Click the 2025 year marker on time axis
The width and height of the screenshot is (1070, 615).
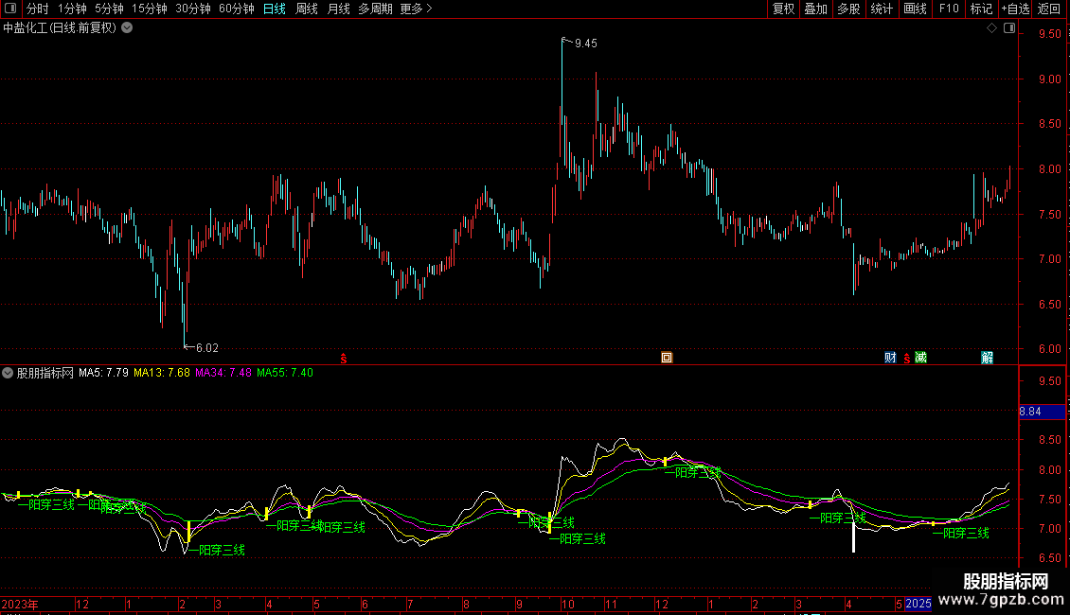918,604
